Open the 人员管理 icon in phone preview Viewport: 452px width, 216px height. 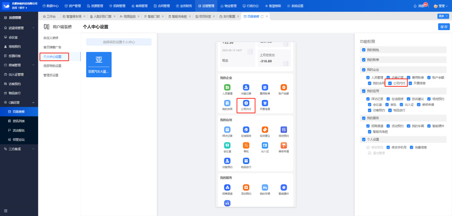227,87
